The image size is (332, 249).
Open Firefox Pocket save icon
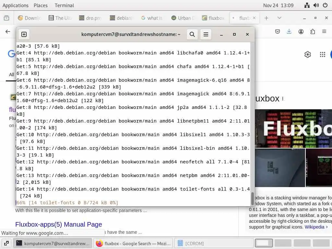point(278,31)
